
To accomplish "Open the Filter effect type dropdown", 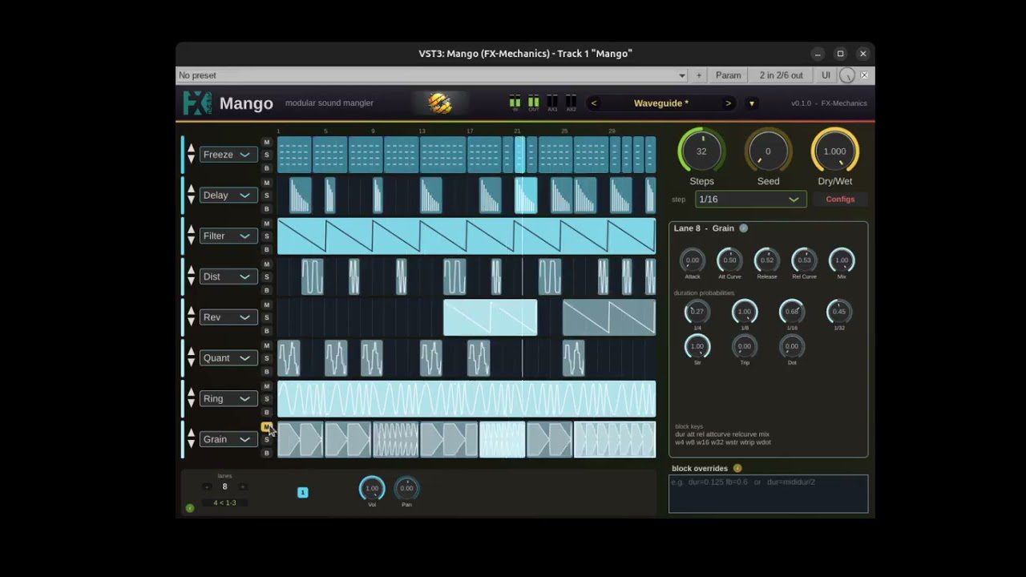I will coord(228,236).
